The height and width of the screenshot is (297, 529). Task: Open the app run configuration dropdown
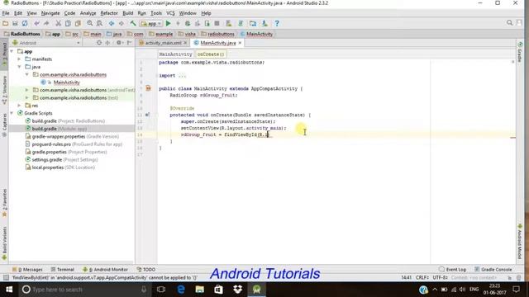tap(151, 24)
